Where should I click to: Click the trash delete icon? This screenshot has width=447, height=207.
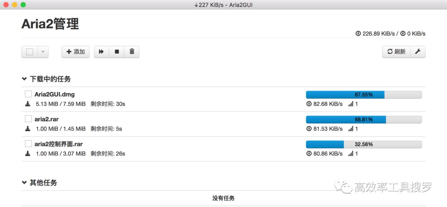[132, 52]
